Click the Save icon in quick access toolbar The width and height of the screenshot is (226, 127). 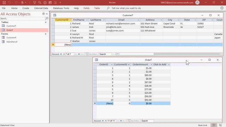pos(4,2)
